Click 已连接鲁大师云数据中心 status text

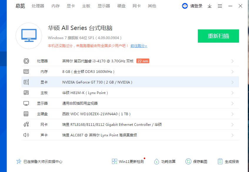click(x=43, y=162)
